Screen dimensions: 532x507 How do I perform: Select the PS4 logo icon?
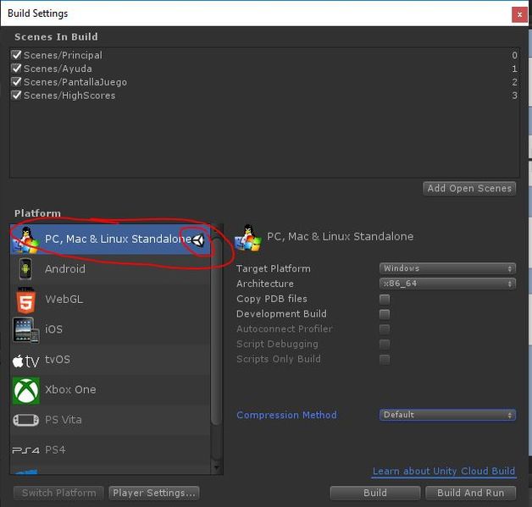click(x=26, y=450)
